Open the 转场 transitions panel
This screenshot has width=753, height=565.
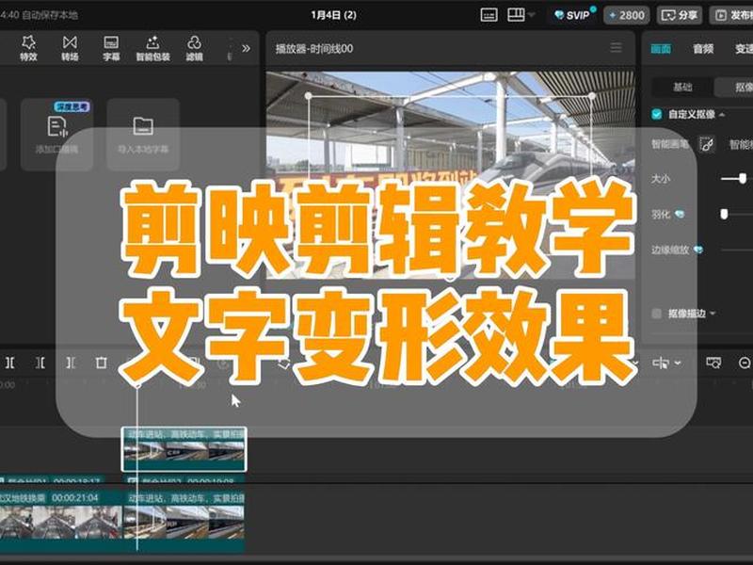70,48
